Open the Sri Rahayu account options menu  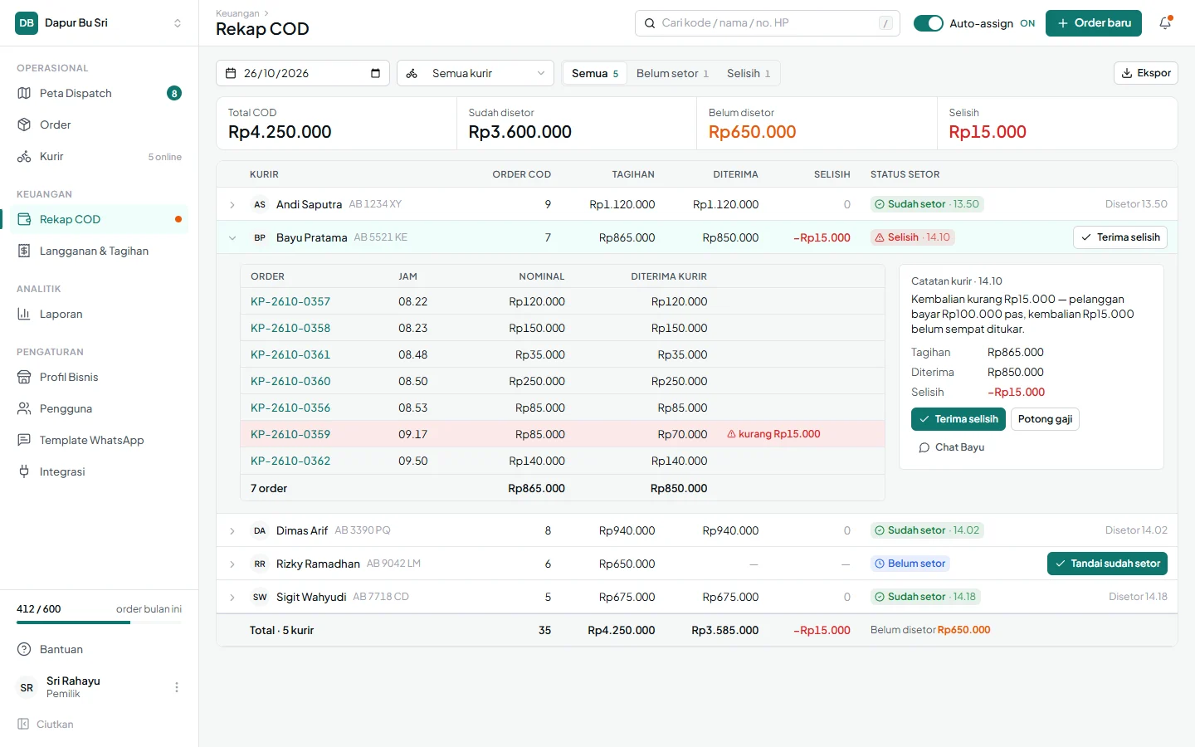[177, 687]
